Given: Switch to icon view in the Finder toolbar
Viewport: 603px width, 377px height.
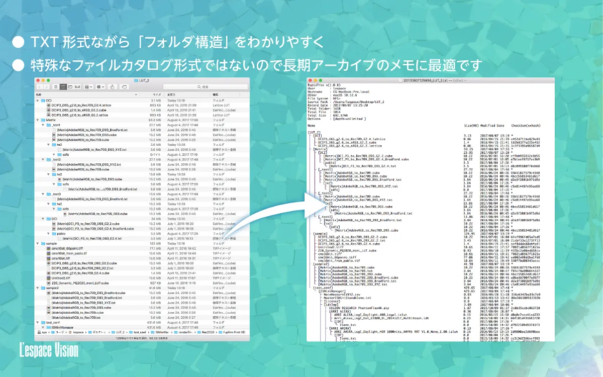Looking at the screenshot, I should 55,86.
